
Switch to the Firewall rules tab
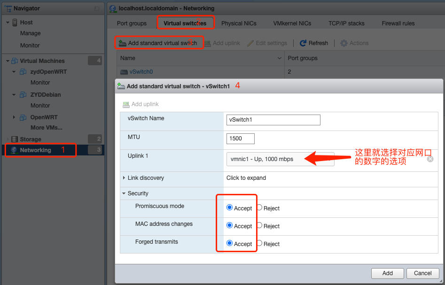click(x=398, y=23)
